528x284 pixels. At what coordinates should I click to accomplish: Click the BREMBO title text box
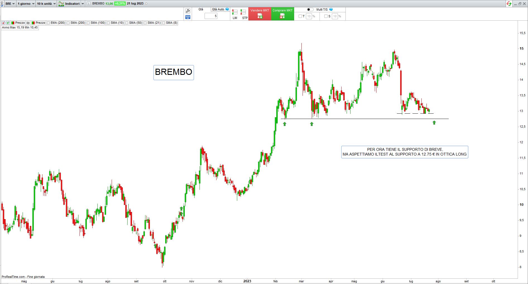(174, 72)
